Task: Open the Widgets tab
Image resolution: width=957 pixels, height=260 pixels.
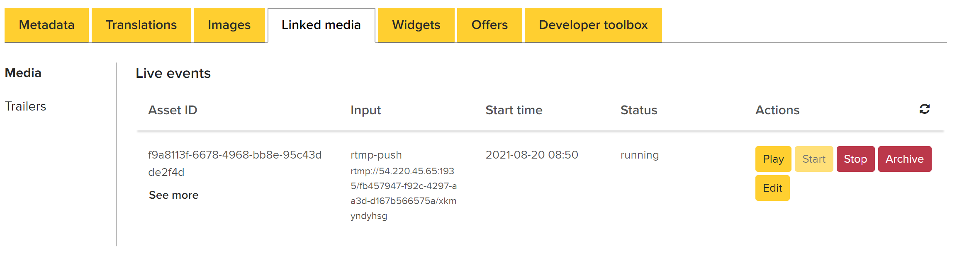Action: (x=416, y=25)
